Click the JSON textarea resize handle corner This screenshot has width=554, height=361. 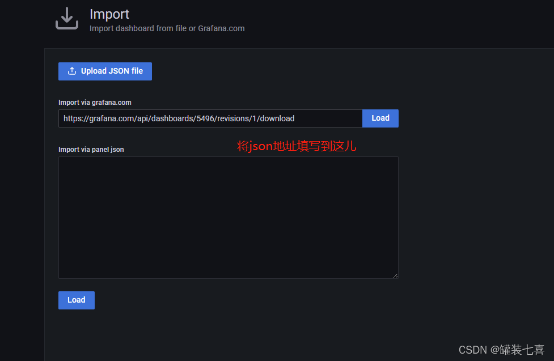tap(395, 275)
